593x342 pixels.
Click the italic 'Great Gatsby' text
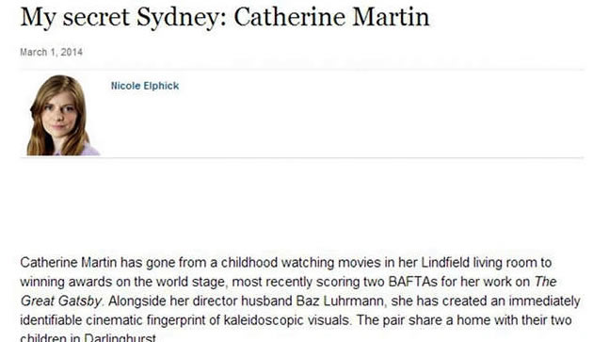click(61, 301)
